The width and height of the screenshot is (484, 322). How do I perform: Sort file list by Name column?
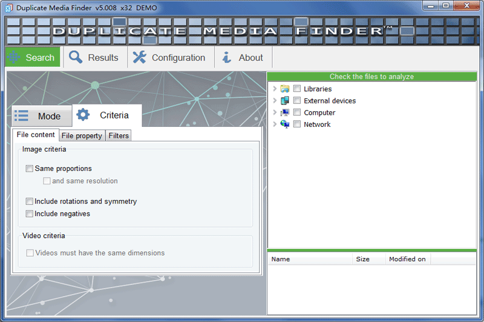point(310,259)
